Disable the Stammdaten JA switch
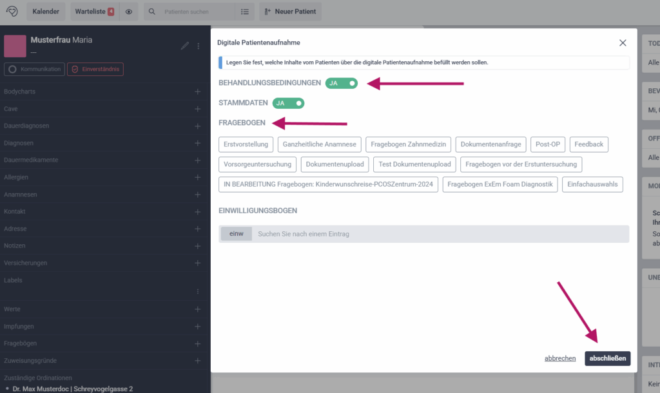Screen dimensions: 660x393 288,102
